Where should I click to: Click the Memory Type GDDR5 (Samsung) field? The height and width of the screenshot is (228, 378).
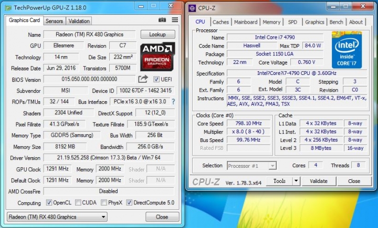[72, 135]
